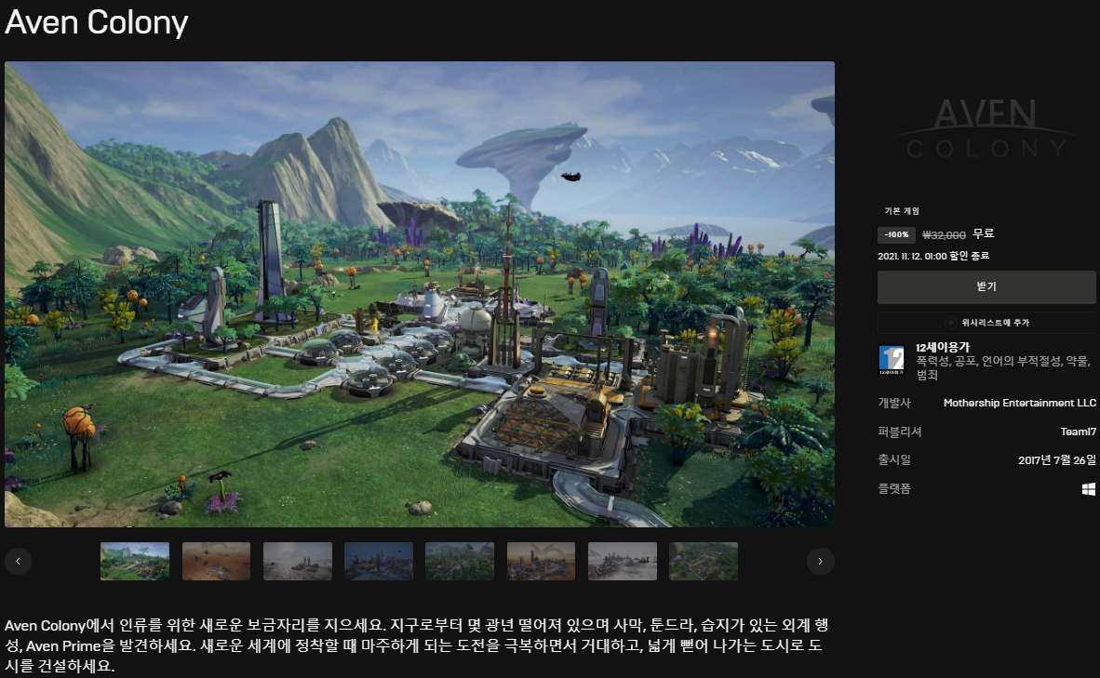Viewport: 1100px width, 678px height.
Task: Click the 플랫폼 label
Action: pos(894,488)
